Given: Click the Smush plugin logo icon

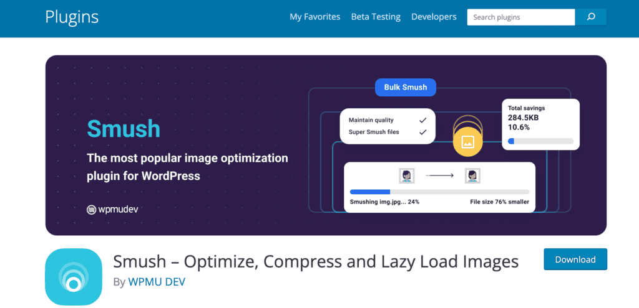Looking at the screenshot, I should pos(74,277).
